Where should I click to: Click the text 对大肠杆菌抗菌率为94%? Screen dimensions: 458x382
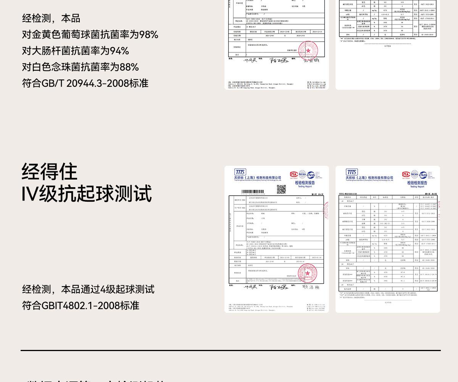coord(75,51)
